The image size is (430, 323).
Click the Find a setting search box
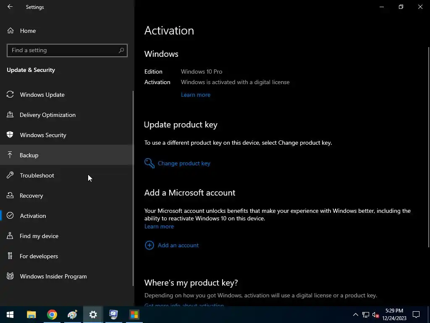67,50
